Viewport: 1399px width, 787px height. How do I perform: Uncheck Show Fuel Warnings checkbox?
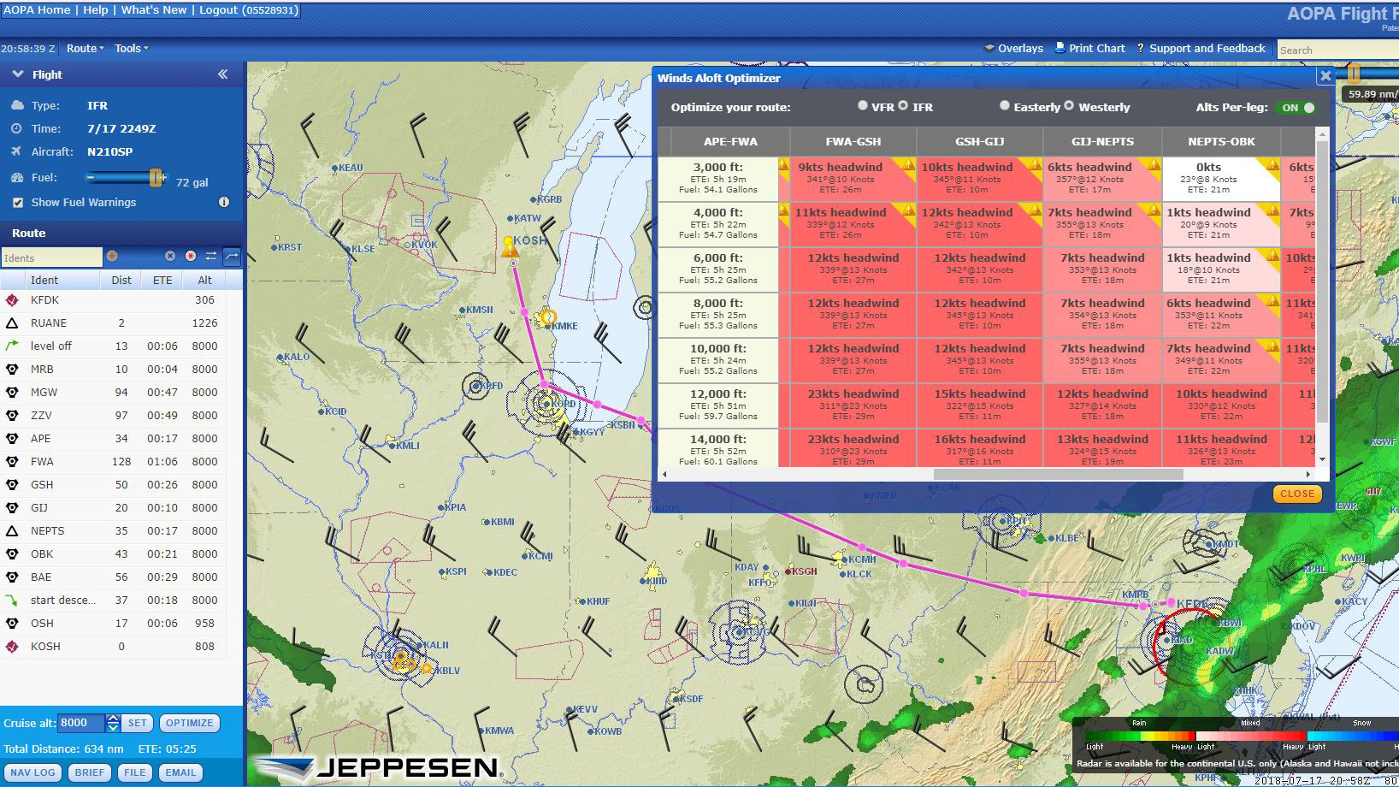click(x=18, y=203)
